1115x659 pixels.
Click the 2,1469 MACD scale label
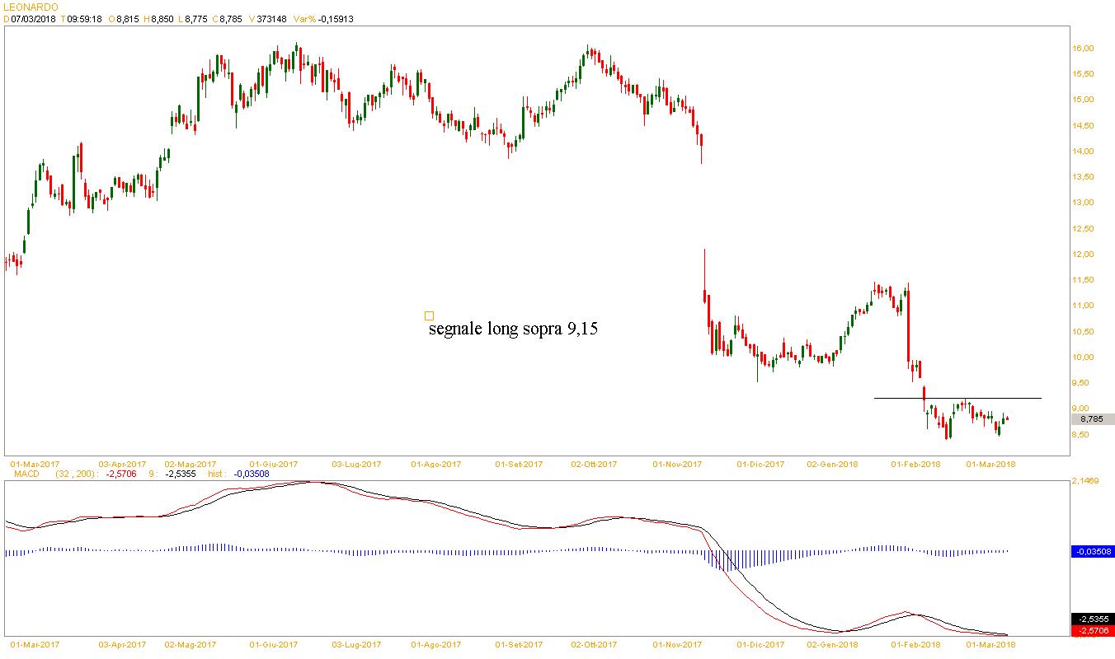pyautogui.click(x=1085, y=480)
